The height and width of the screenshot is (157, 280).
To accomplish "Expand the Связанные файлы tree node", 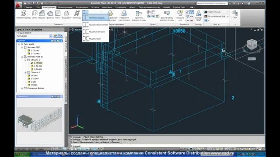I will point(22,88).
